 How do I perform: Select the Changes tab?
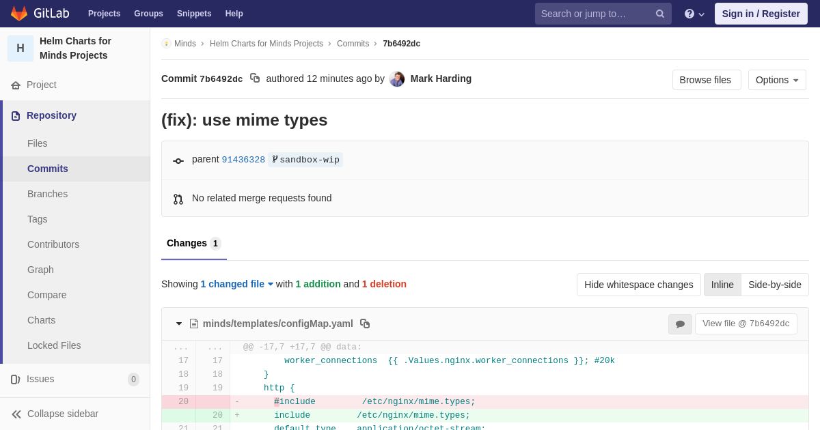[193, 244]
